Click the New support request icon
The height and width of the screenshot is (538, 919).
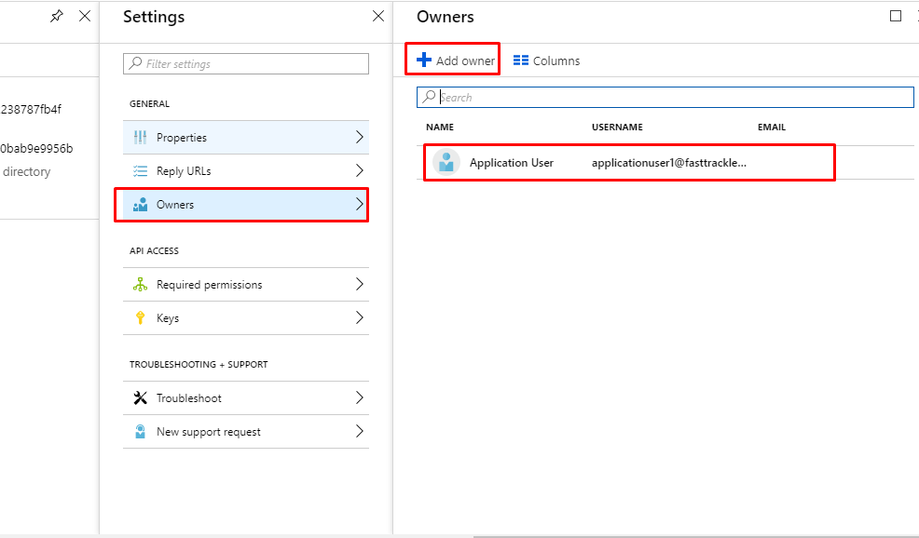(140, 432)
